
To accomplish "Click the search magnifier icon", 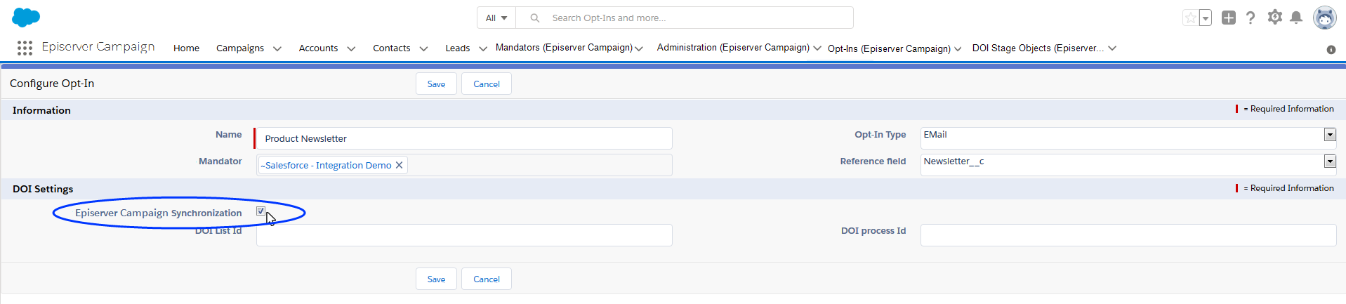I will (535, 18).
